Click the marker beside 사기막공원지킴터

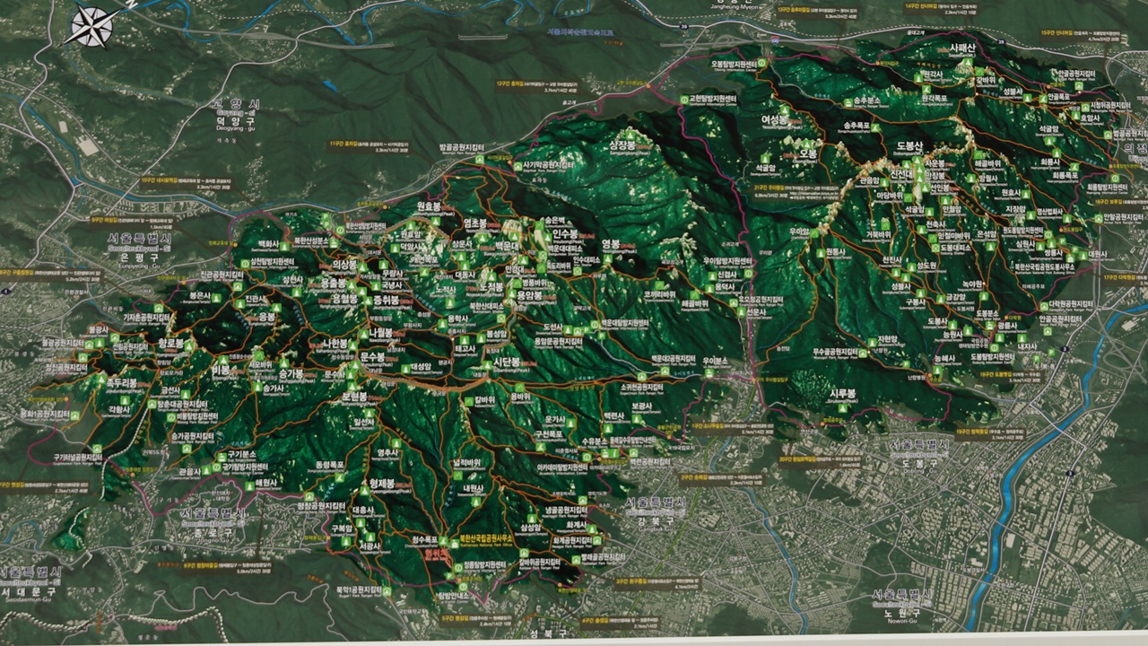tap(517, 167)
